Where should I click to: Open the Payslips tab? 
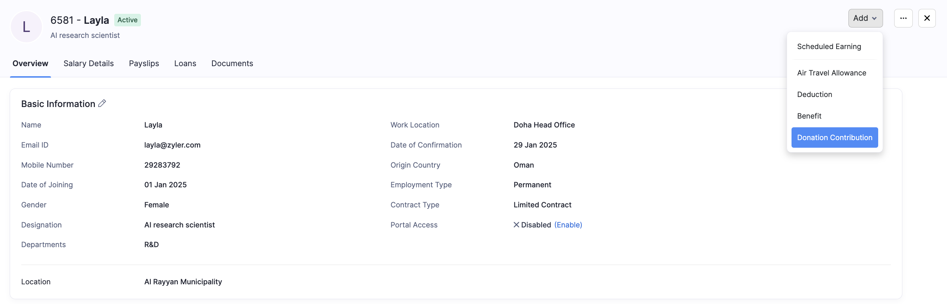(144, 64)
